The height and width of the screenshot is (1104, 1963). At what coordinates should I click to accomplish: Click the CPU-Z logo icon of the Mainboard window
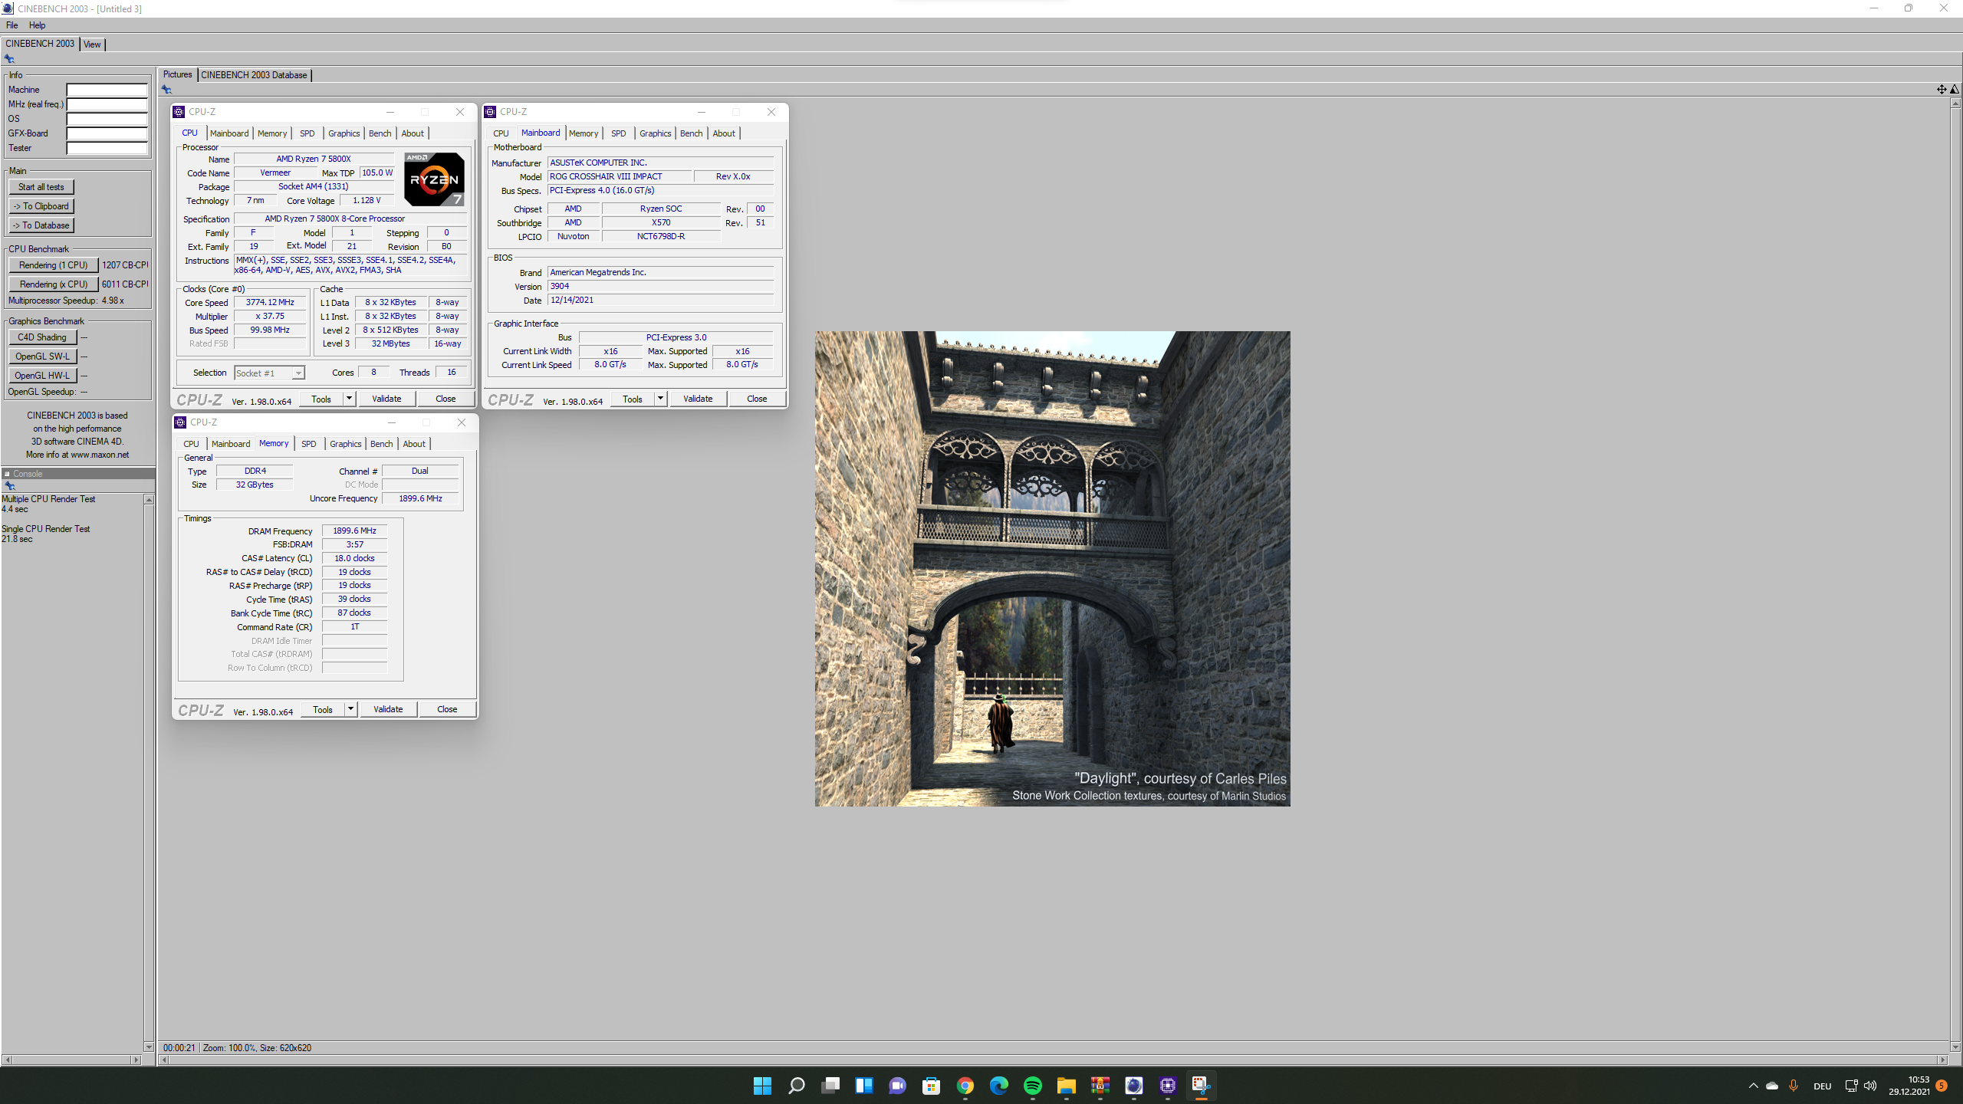pos(490,112)
